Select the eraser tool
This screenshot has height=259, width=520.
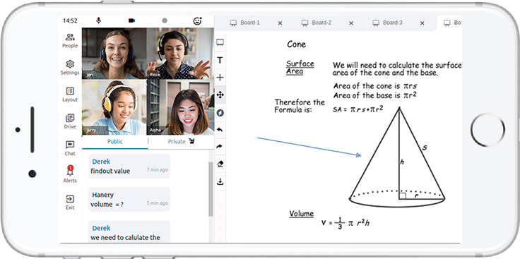click(220, 164)
